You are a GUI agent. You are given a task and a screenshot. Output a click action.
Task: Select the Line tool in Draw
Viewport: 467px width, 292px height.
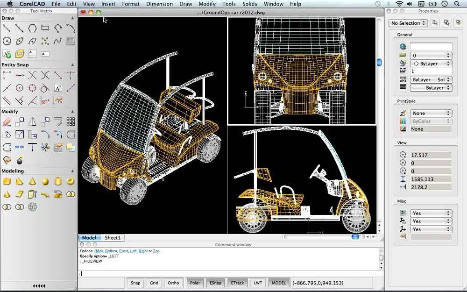[7, 28]
